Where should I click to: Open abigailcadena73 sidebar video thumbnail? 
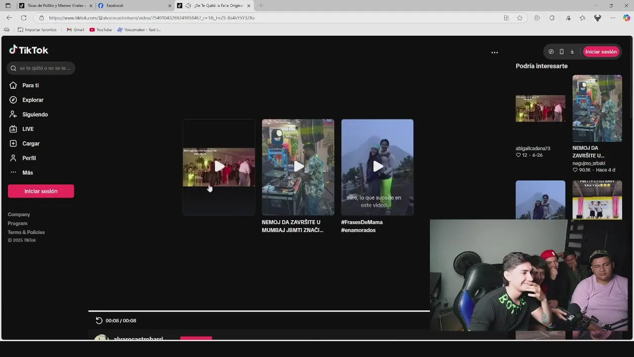[540, 108]
